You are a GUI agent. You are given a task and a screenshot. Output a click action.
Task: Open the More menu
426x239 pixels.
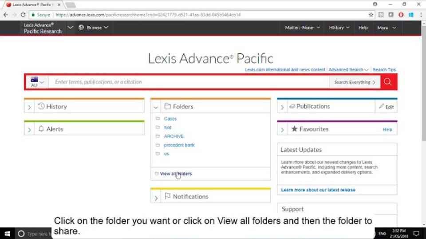[387, 28]
